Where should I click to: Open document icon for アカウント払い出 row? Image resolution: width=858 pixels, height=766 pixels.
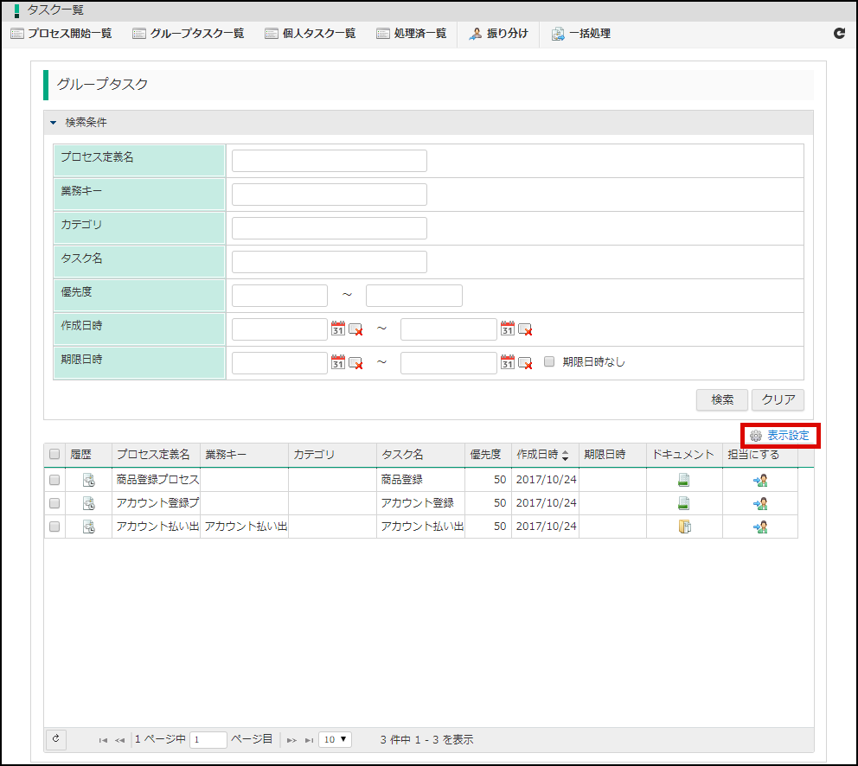pos(684,527)
